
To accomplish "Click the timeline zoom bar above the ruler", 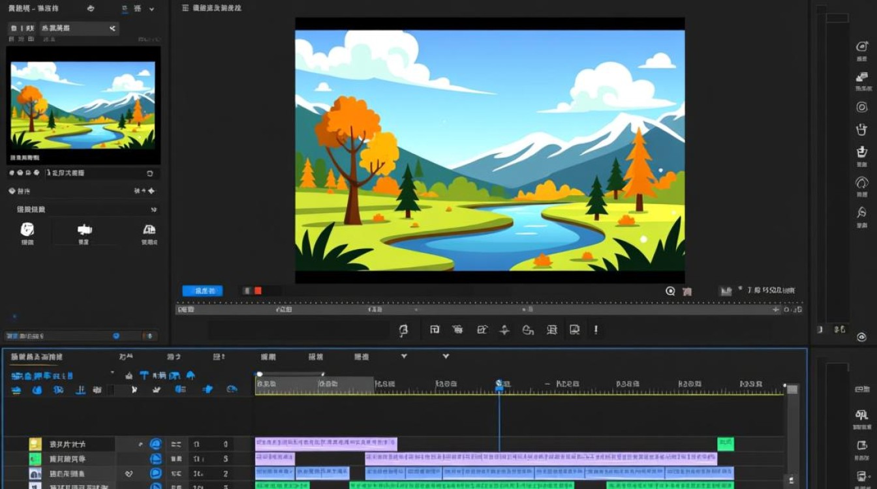I will pos(291,374).
